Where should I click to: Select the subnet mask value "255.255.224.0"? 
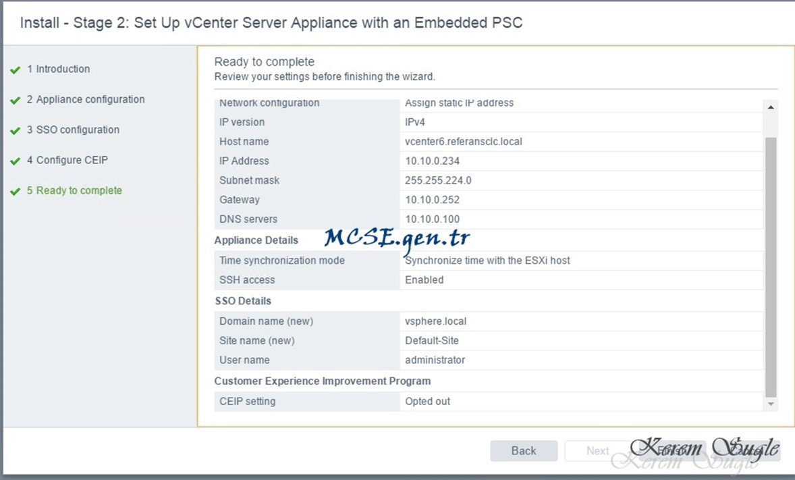click(438, 180)
